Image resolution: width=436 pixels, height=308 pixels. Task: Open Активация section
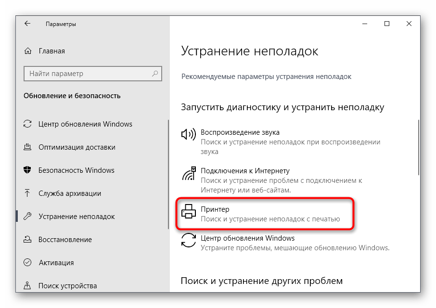[56, 263]
